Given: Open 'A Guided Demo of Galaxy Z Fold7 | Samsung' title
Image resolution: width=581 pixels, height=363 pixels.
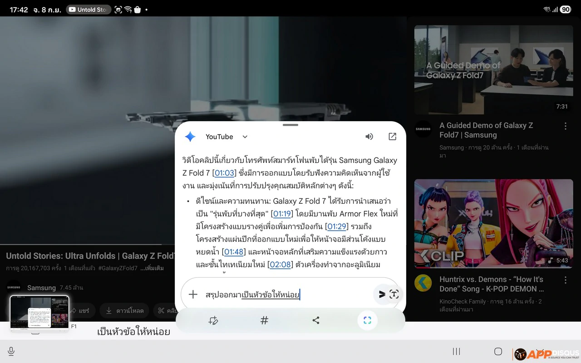Looking at the screenshot, I should (486, 130).
